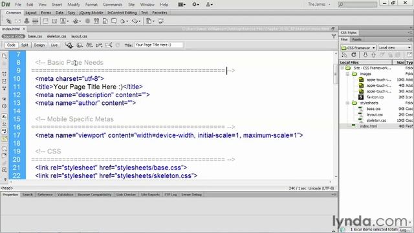Screen dimensions: 414x233
Task: Switch to Split view
Action: [25, 45]
